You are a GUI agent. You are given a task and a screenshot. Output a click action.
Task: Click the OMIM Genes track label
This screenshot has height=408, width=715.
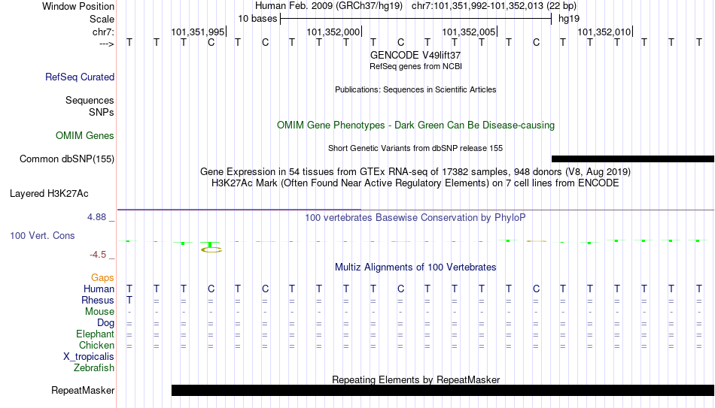tap(84, 136)
